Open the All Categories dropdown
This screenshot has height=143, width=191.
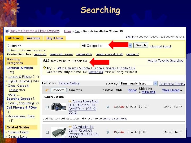pos(107,46)
